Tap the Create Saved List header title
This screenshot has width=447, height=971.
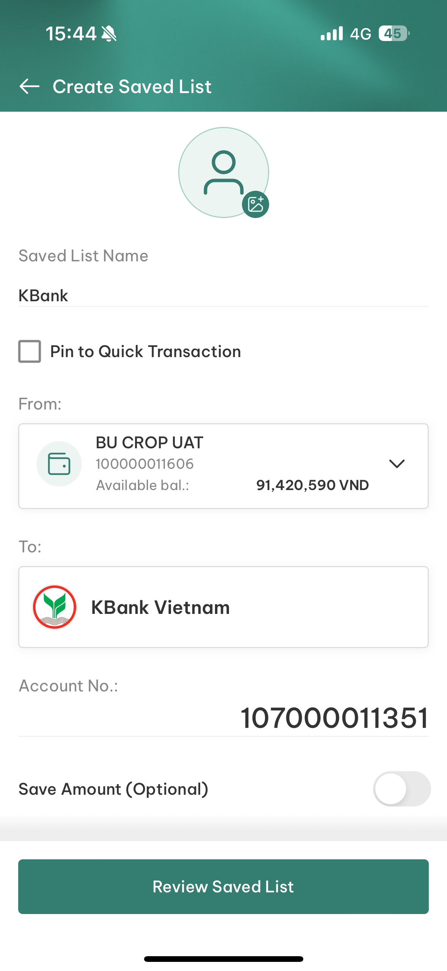(x=132, y=86)
